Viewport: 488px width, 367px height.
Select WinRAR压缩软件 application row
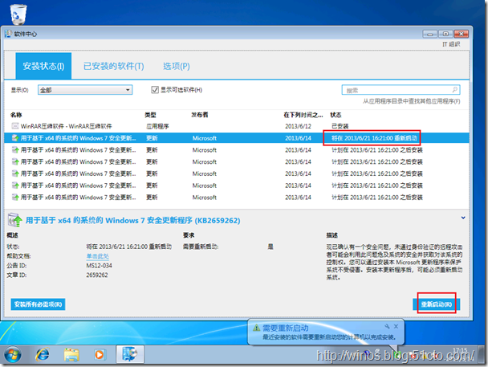[237, 126]
